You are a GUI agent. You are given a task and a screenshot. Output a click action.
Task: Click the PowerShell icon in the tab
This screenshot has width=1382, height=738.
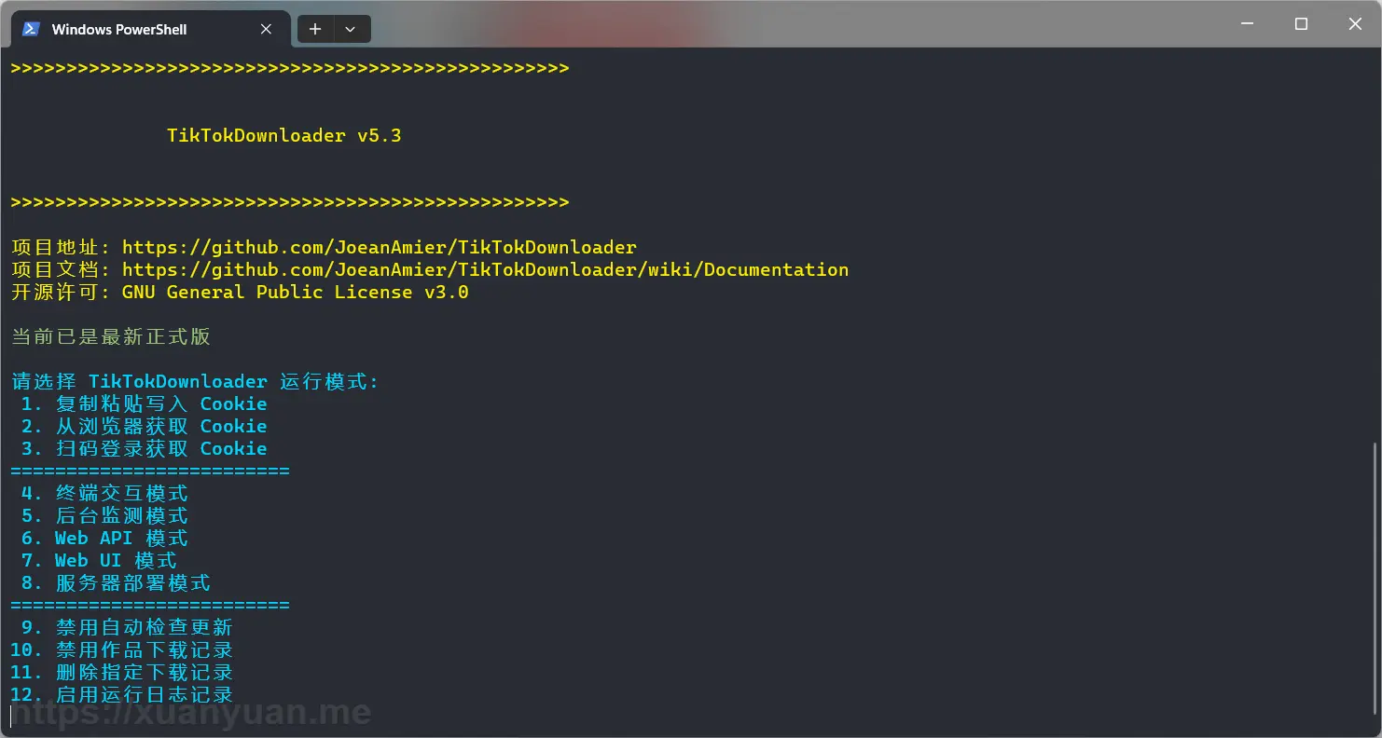pos(31,29)
